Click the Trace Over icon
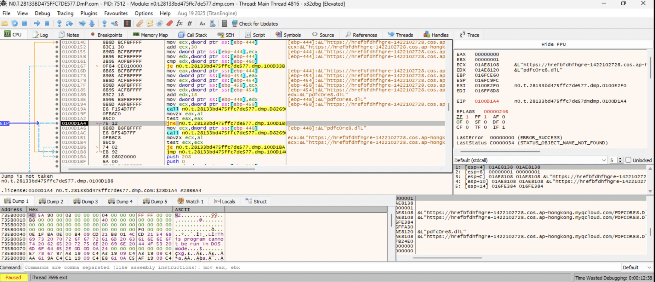The image size is (655, 282). [92, 24]
